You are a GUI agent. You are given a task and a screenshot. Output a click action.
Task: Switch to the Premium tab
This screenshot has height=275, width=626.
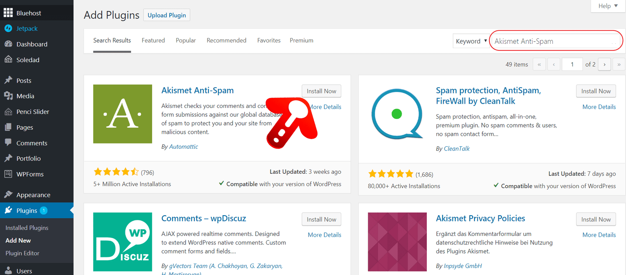tap(302, 40)
